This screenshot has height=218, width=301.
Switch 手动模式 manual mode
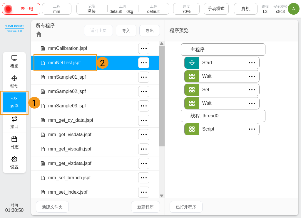[216, 9]
